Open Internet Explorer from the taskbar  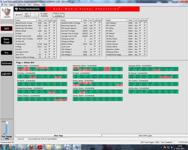(x=13, y=147)
